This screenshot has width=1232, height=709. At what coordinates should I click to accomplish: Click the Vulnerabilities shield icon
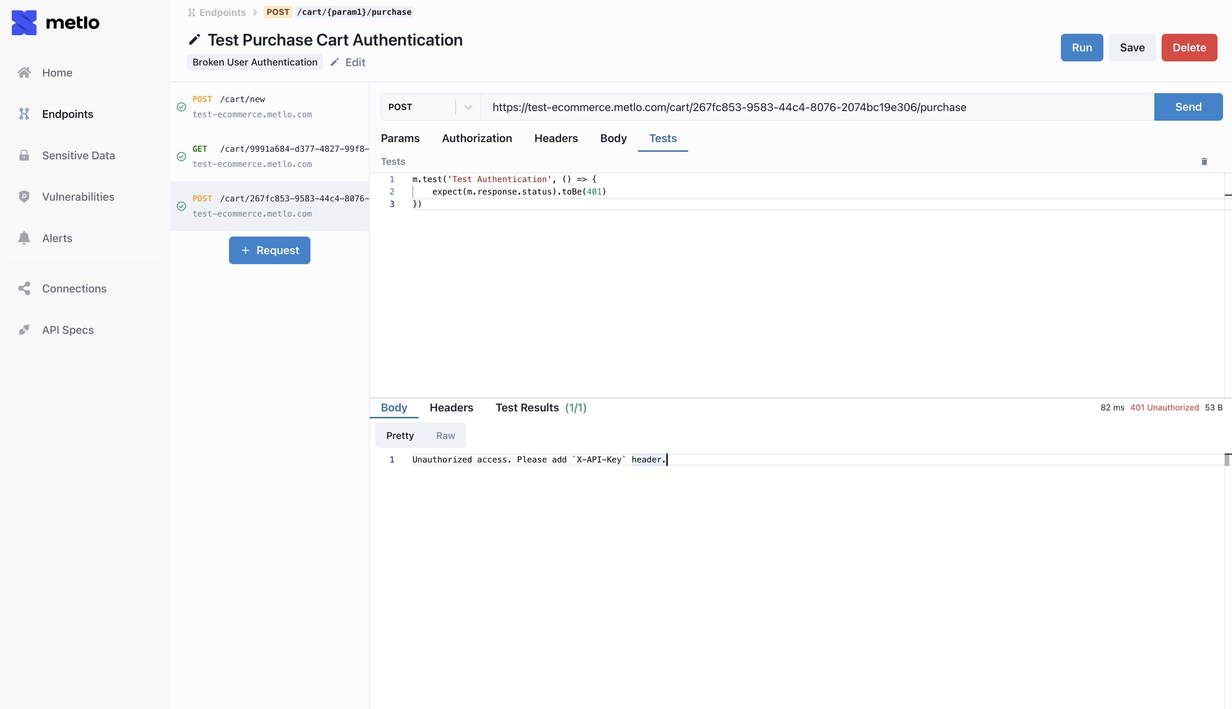[x=24, y=197]
